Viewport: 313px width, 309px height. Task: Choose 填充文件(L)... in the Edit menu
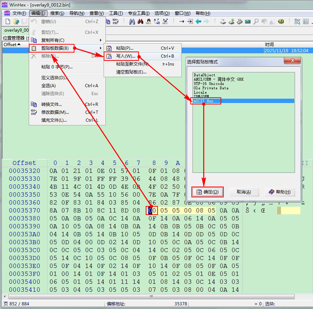[x=67, y=120]
